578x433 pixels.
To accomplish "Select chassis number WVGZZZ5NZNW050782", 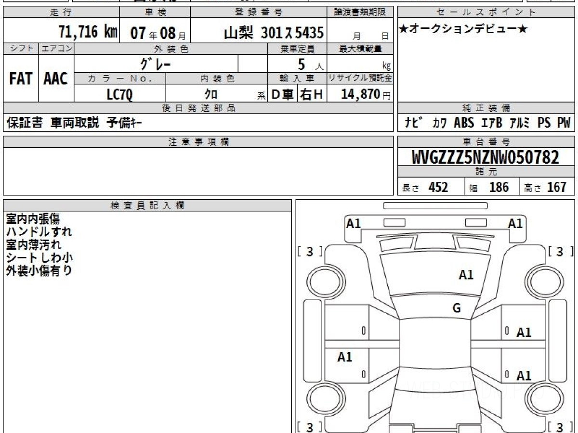I will click(x=486, y=157).
